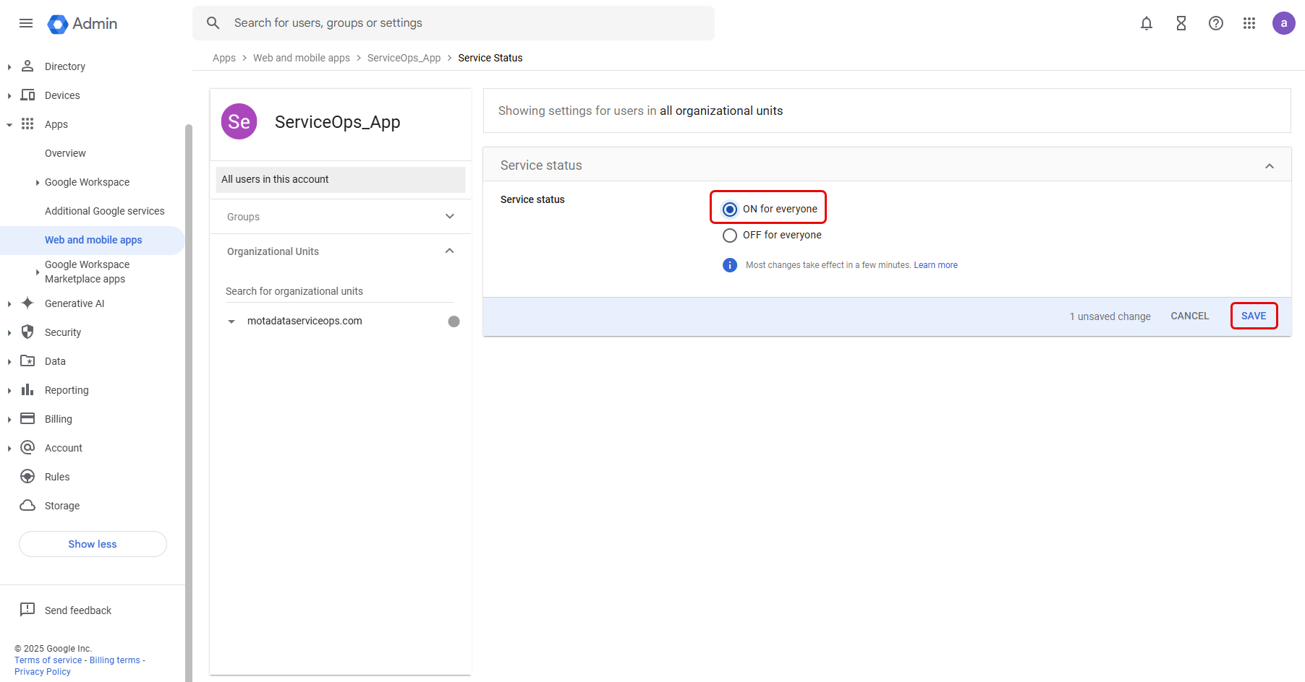The width and height of the screenshot is (1305, 682).
Task: Open the hourglass tasks icon
Action: [x=1181, y=23]
